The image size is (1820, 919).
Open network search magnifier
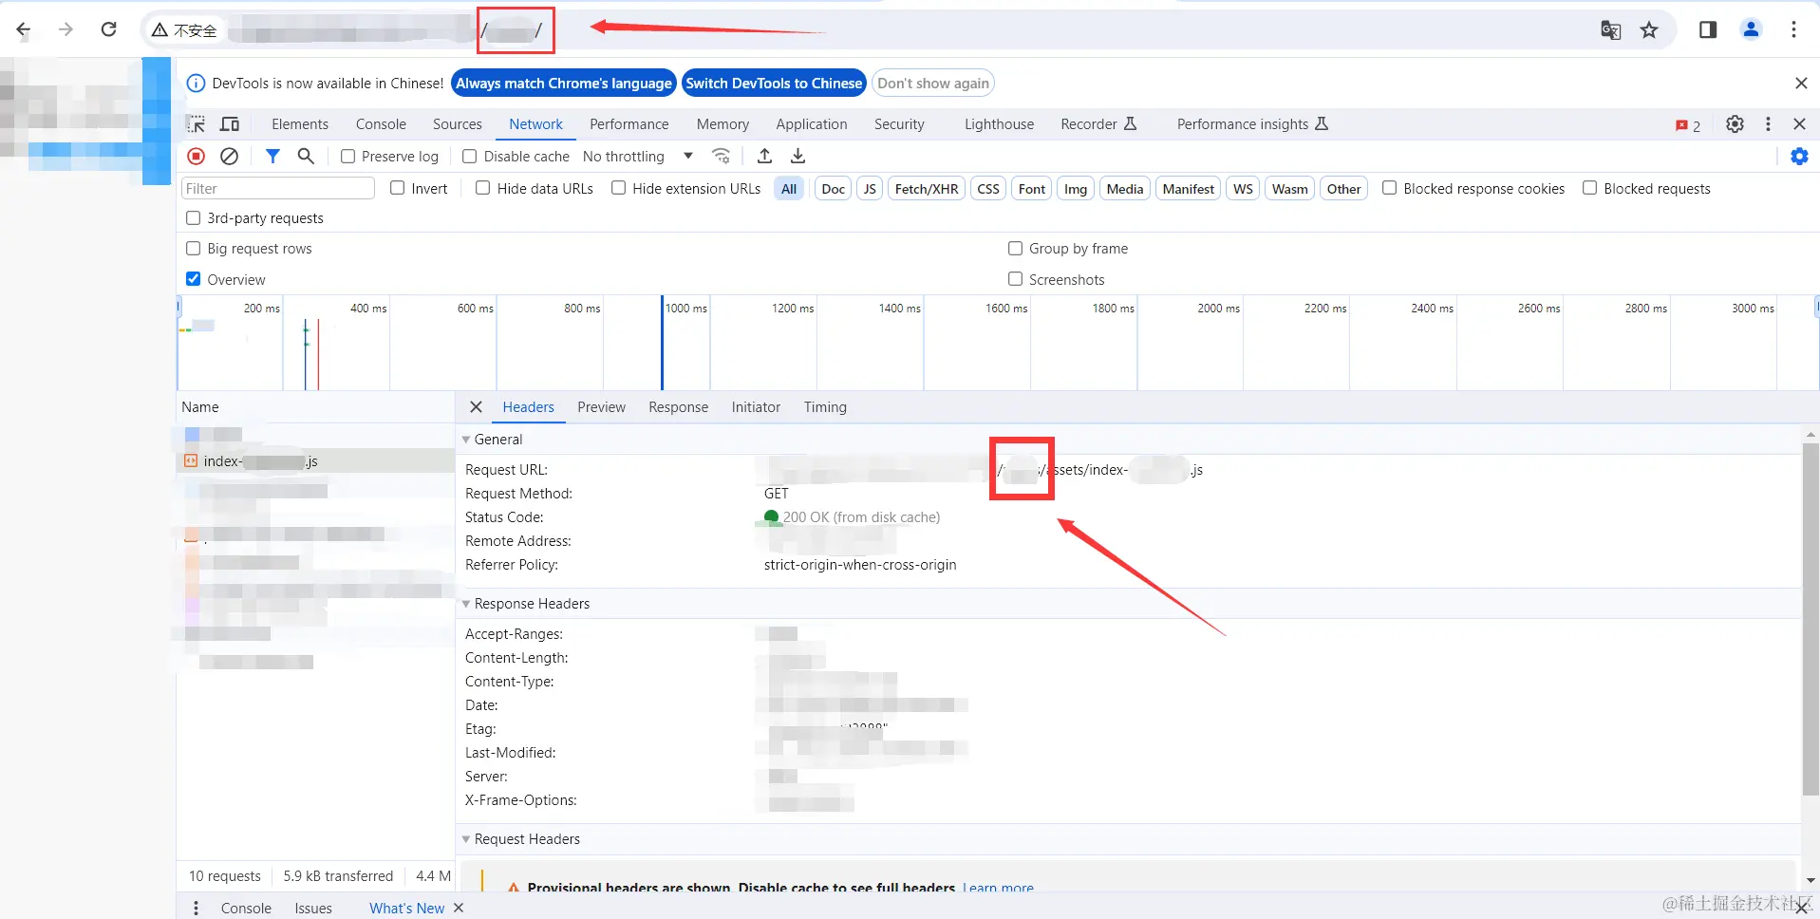[306, 157]
